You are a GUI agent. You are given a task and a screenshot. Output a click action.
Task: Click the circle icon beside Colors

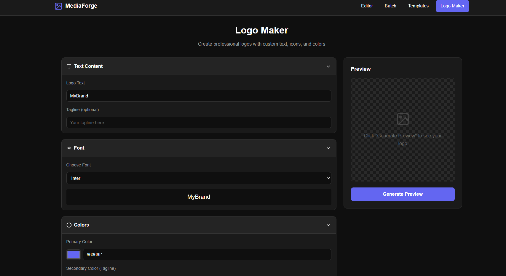coord(69,225)
